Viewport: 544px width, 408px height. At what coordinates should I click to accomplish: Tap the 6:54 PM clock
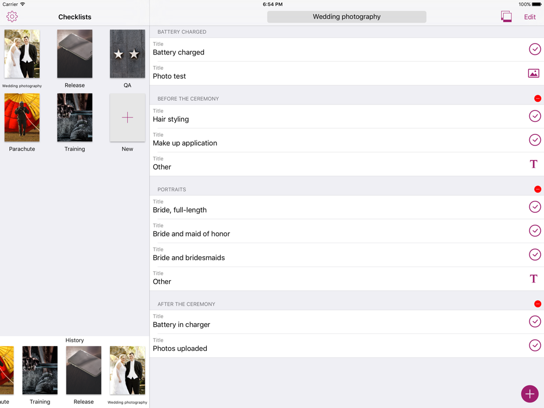point(273,4)
